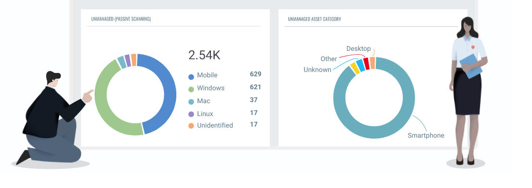The image size is (532, 188).
Task: Click the 2.54K total count
Action: pyautogui.click(x=204, y=55)
